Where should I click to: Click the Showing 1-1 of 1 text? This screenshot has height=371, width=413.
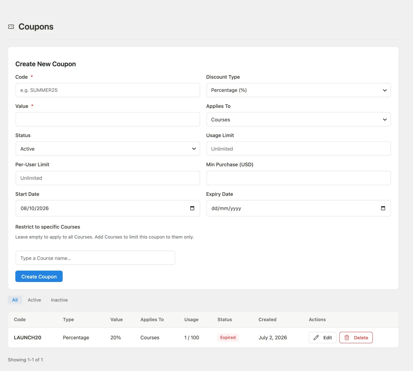click(x=25, y=360)
